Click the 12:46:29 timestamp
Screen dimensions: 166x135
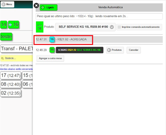(x=41, y=50)
